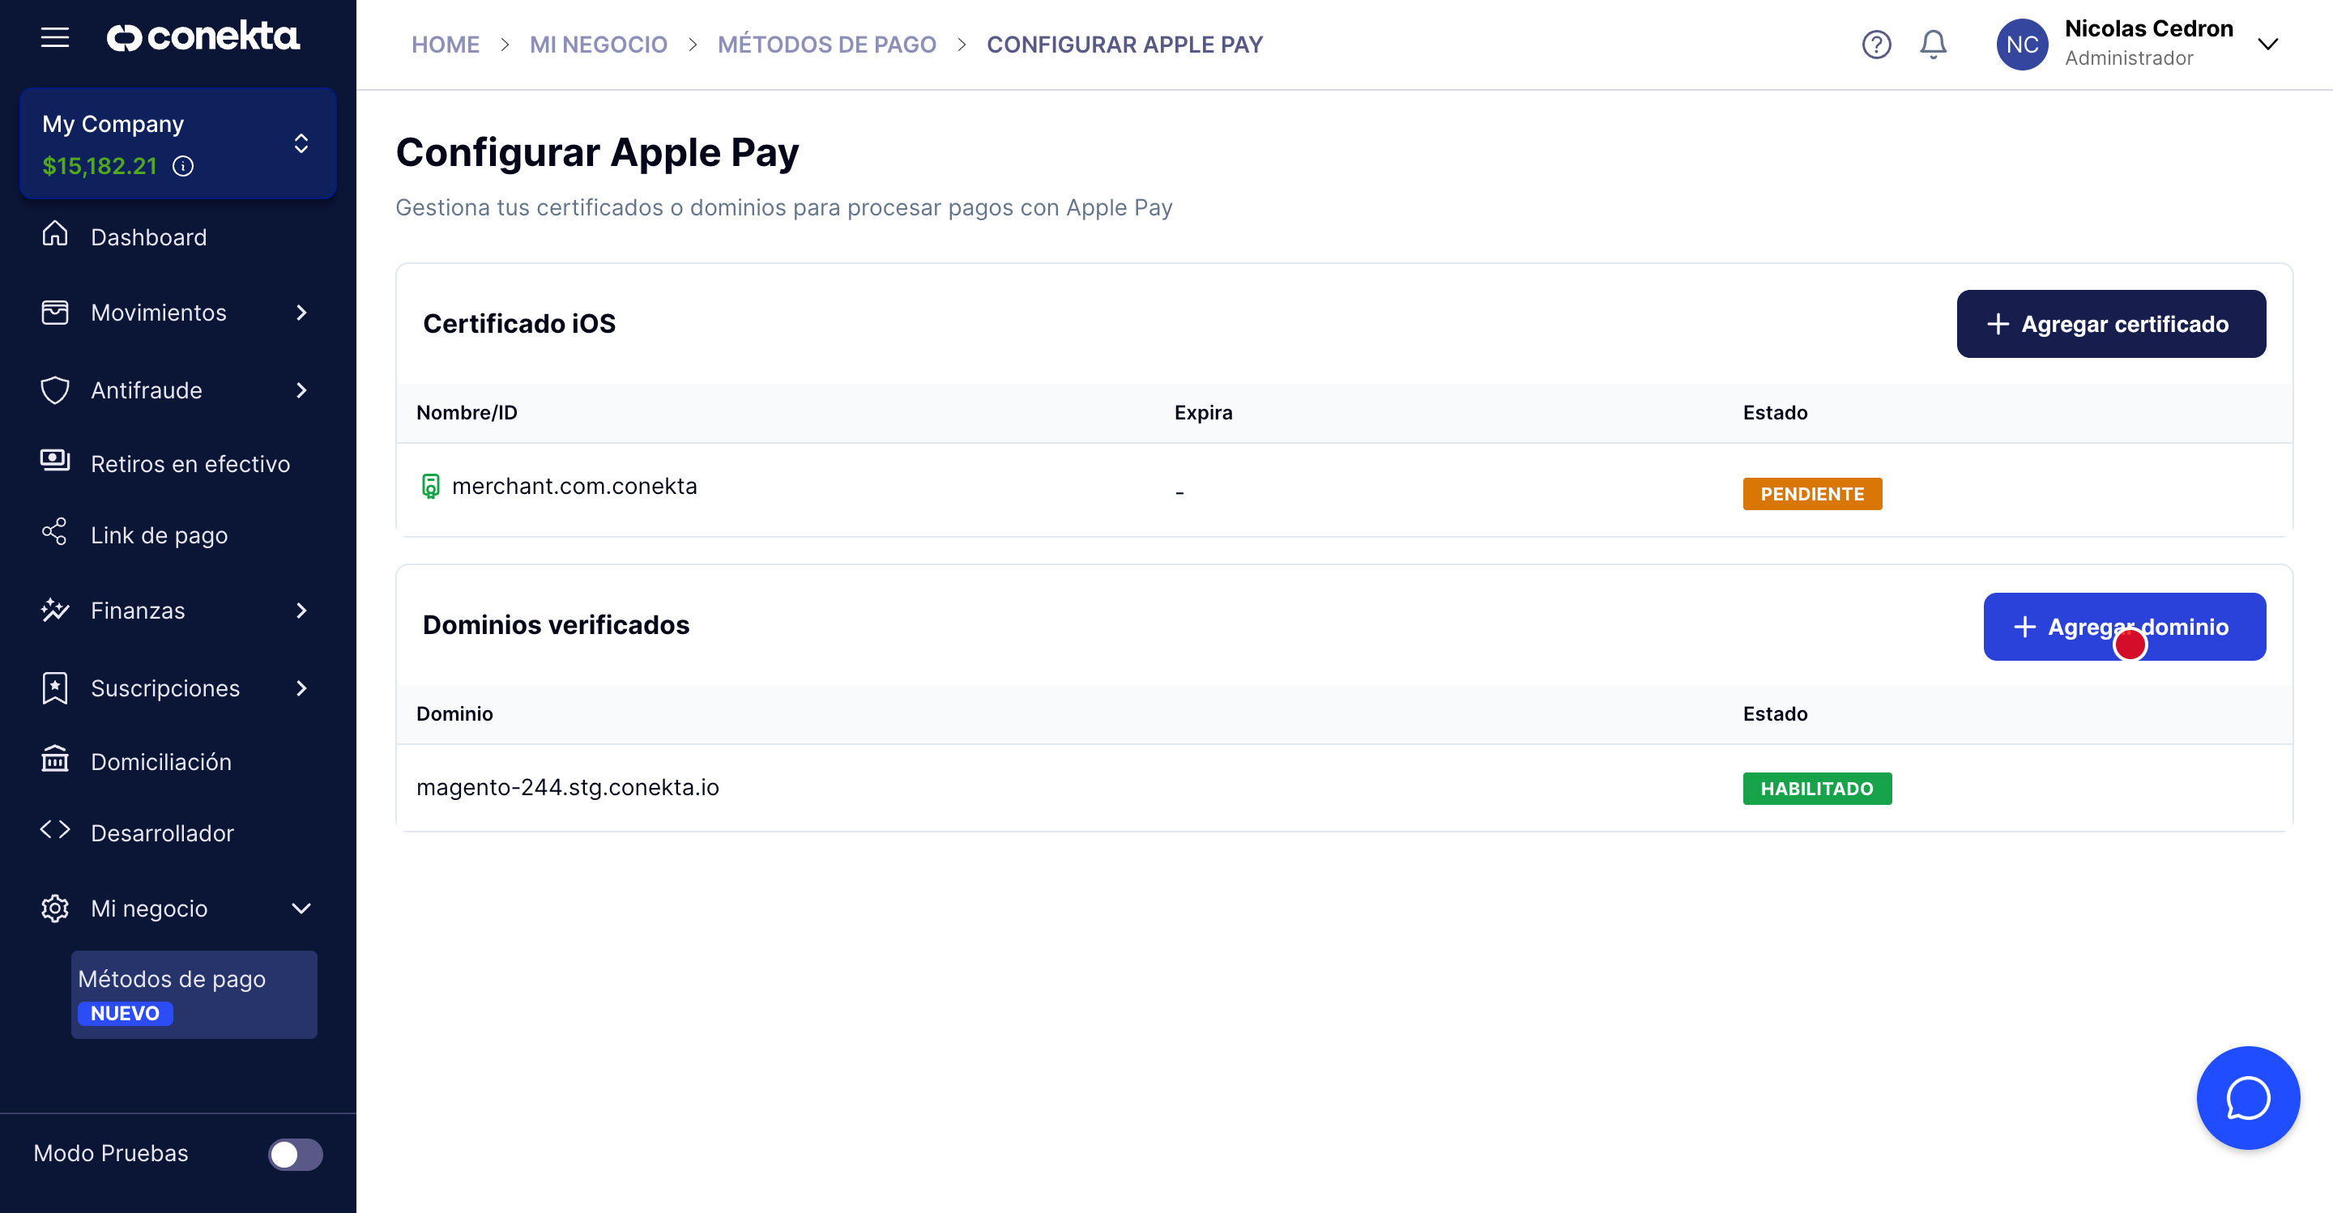2333x1213 pixels.
Task: Select the magento-244.stg.conekta.io domain row
Action: click(x=567, y=788)
